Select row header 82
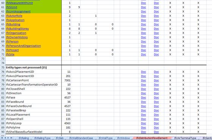The height and width of the screenshot is (140, 212). pos(3,98)
